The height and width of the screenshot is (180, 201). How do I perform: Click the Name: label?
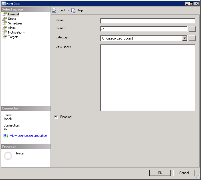[60, 20]
